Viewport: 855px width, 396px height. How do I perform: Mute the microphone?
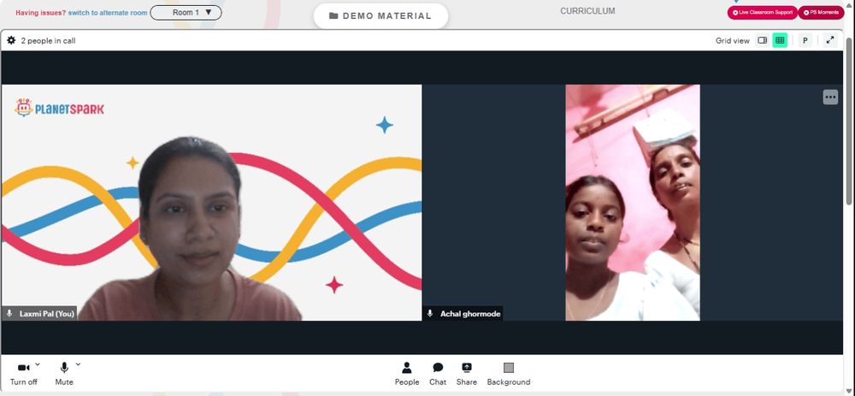[64, 374]
